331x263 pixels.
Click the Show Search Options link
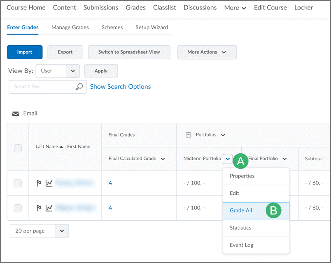click(x=120, y=87)
